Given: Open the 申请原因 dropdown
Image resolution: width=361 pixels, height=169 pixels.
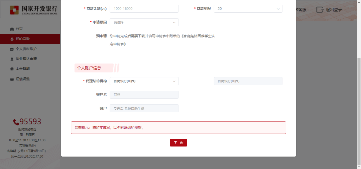Looking at the screenshot, I should pos(144,22).
